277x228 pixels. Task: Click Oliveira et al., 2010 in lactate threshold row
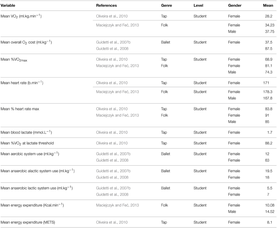(112, 143)
